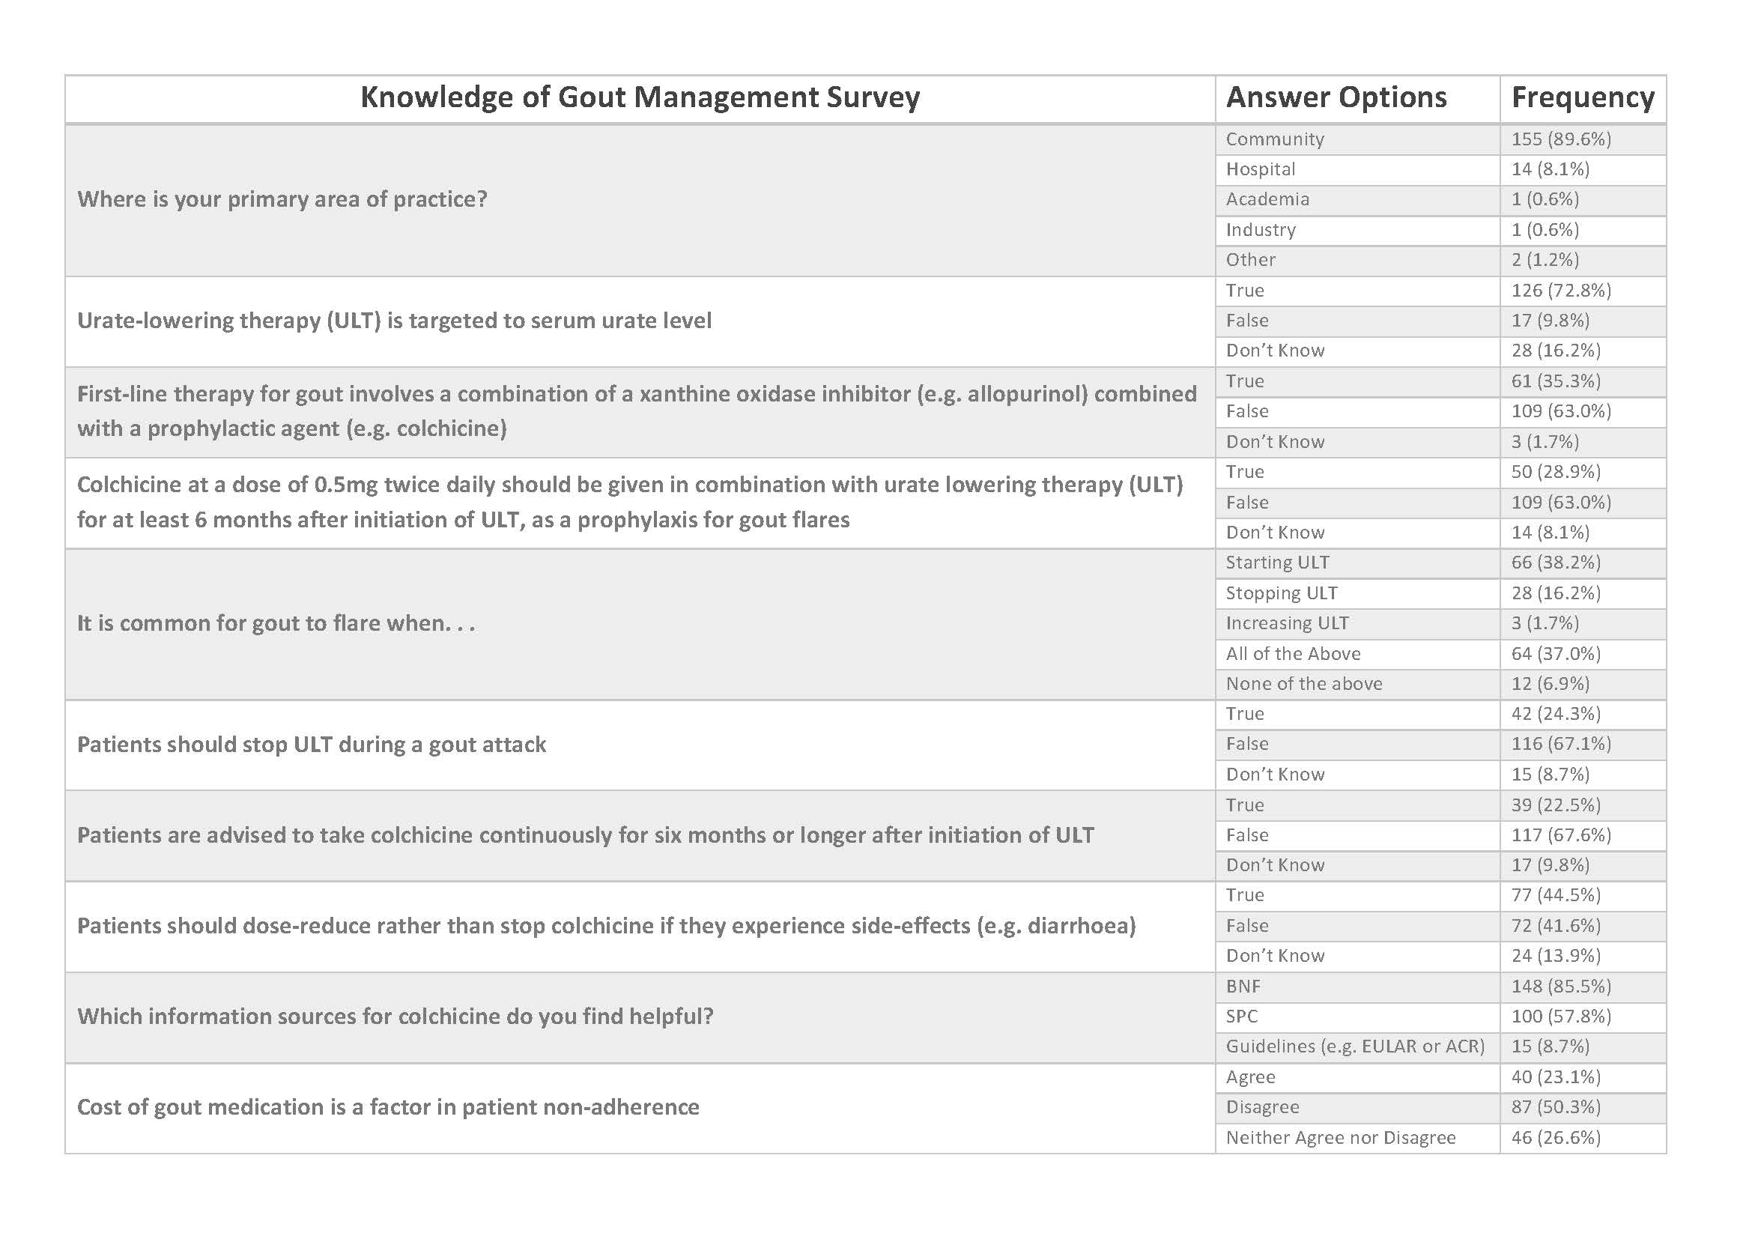The image size is (1752, 1239).
Task: Click the 'Urate-lowering therapy (ULT) is targeted' question
Action: (395, 321)
